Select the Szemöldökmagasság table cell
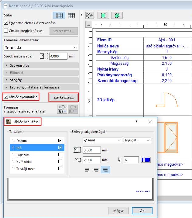Viewport: 192px width, 218px height. tap(120, 81)
